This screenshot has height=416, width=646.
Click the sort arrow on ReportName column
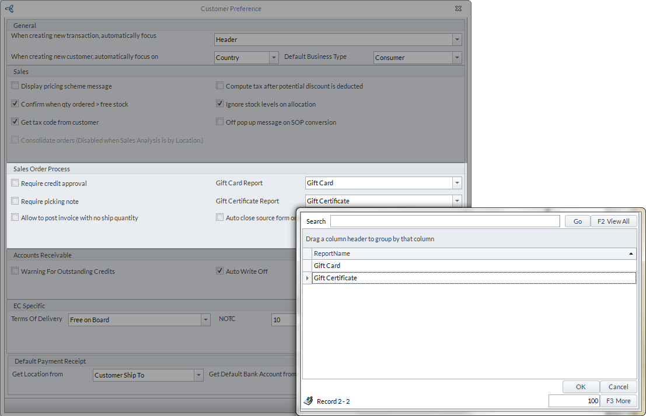[630, 254]
